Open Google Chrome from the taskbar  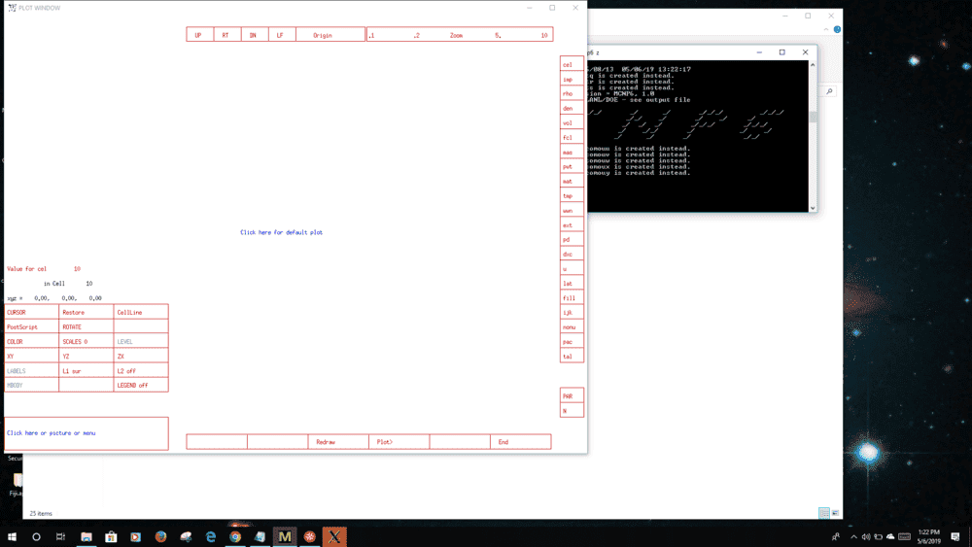click(x=235, y=536)
